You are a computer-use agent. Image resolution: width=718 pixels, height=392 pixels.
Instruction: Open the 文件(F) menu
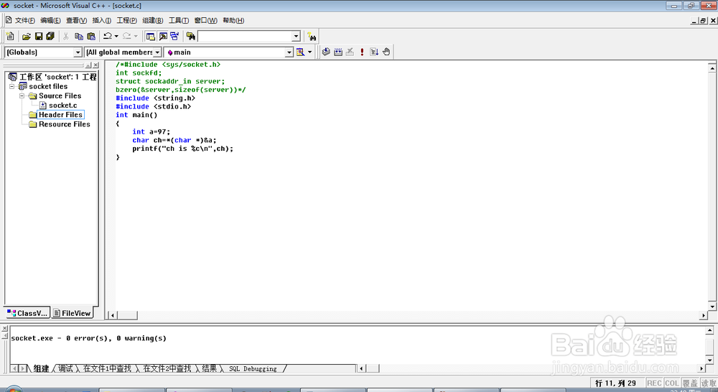tap(24, 20)
